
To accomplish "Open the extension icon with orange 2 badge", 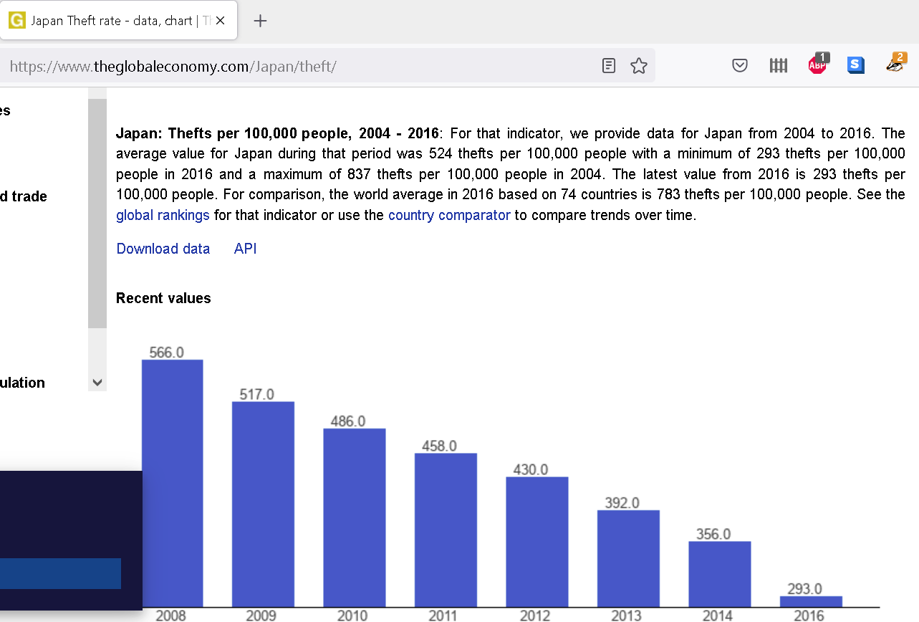I will (x=896, y=63).
